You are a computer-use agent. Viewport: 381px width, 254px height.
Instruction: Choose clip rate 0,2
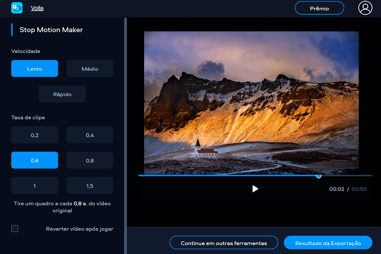(x=35, y=135)
